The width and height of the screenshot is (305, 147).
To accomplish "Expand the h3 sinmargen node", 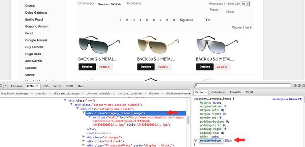I will (x=83, y=137).
